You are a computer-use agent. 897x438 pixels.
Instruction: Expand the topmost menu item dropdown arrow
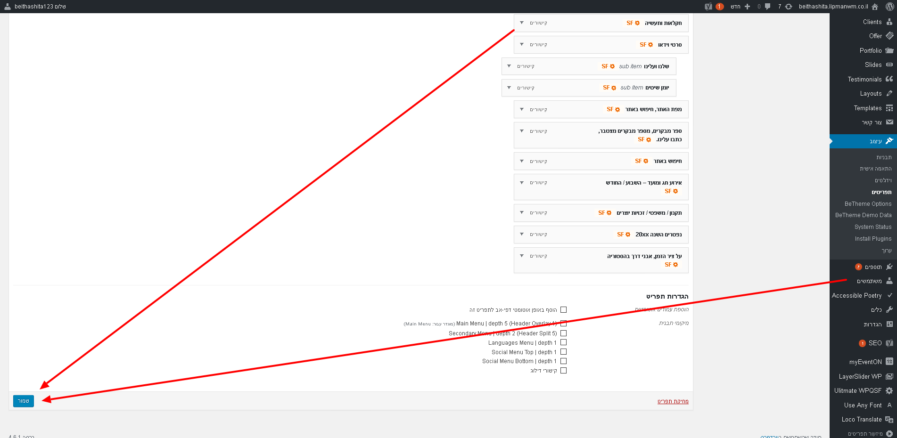coord(522,23)
